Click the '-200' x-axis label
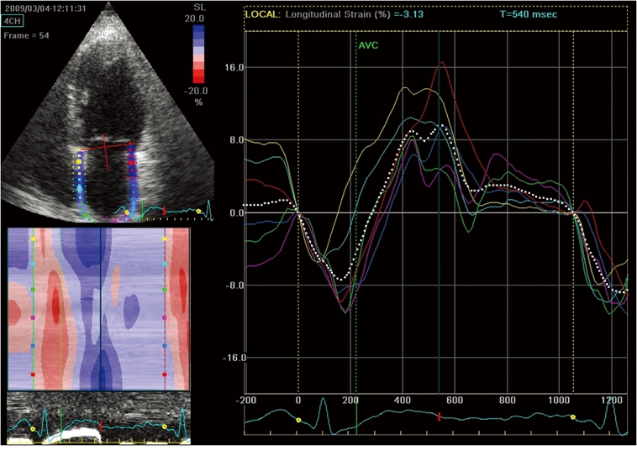This screenshot has width=637, height=466. click(246, 401)
